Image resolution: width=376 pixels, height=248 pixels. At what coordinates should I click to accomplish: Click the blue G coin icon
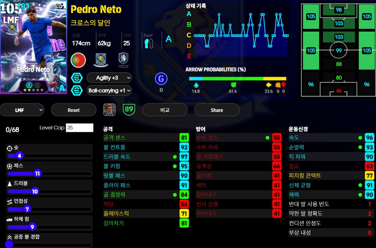coord(161,78)
